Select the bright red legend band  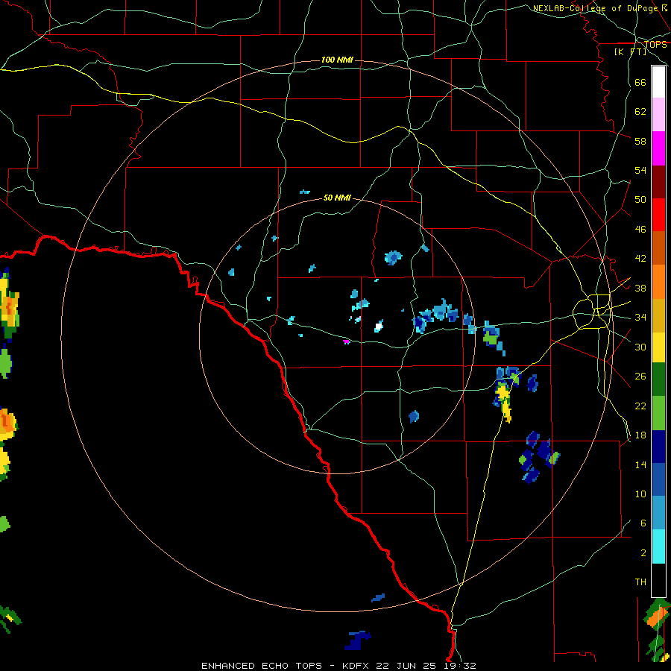658,215
